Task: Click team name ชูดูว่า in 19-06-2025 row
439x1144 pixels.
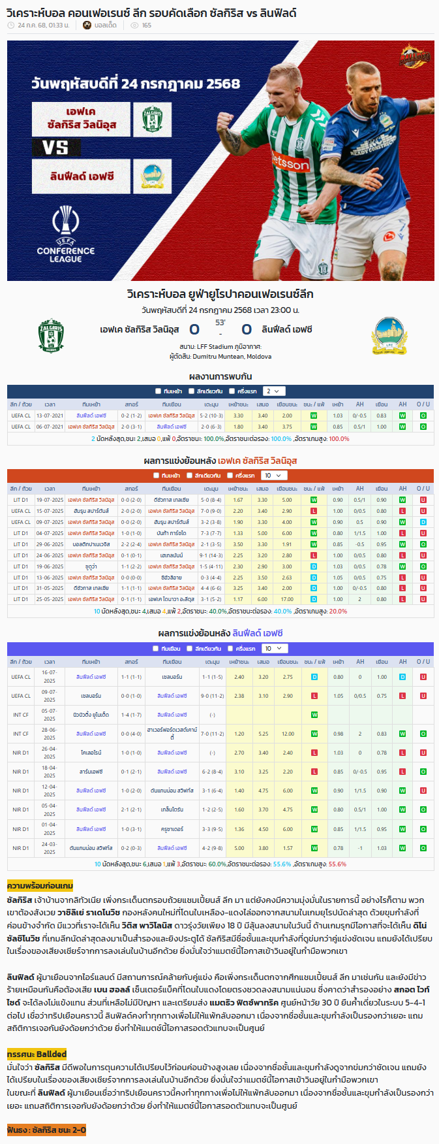Action: point(91,566)
